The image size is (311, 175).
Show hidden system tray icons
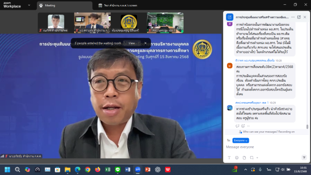[245, 170]
